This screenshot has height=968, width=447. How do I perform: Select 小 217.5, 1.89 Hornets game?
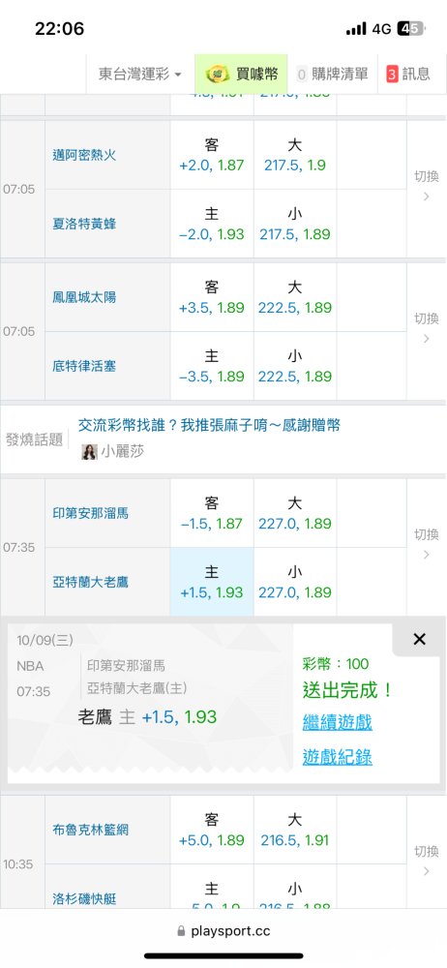295,225
